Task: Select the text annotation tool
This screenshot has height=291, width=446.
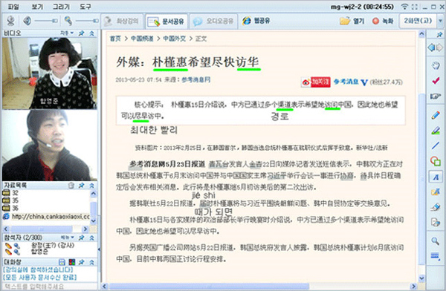Action: [436, 177]
